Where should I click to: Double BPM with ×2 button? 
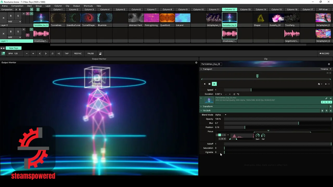pyautogui.click(x=59, y=54)
